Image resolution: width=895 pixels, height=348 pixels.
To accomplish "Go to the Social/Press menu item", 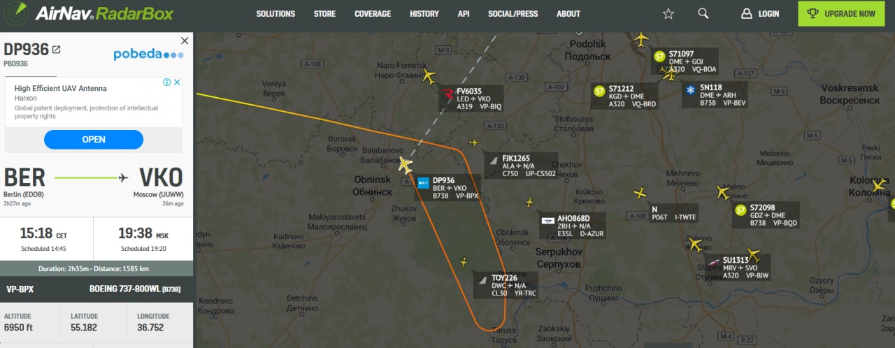I will click(513, 14).
